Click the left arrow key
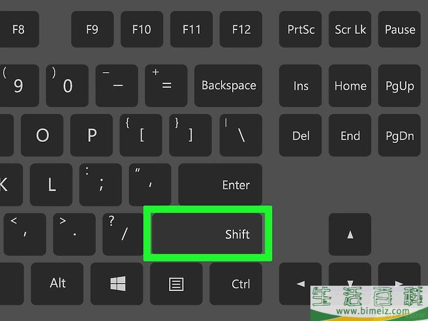Image resolution: width=428 pixels, height=321 pixels. (x=300, y=283)
